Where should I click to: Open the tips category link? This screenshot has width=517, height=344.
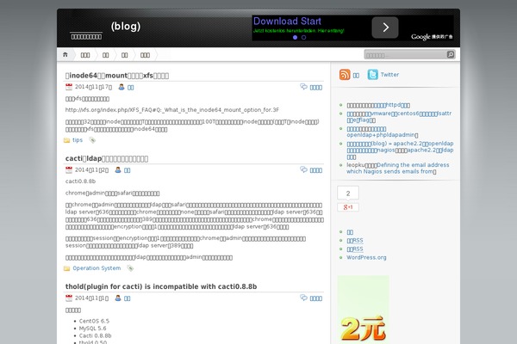point(78,140)
